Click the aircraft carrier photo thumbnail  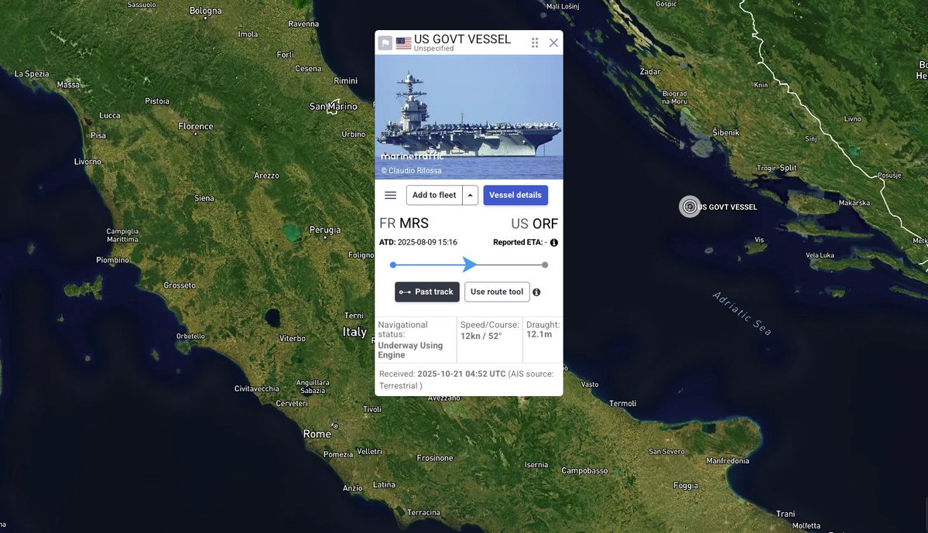pos(469,117)
